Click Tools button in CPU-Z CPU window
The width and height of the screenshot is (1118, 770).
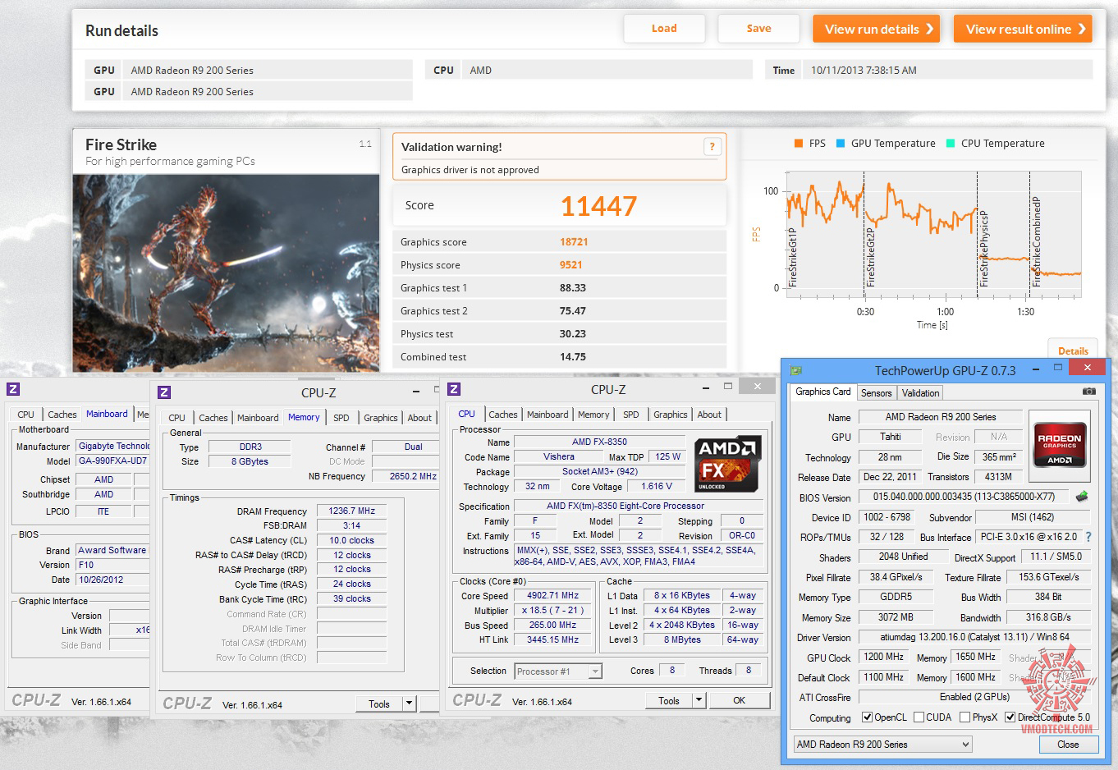669,700
